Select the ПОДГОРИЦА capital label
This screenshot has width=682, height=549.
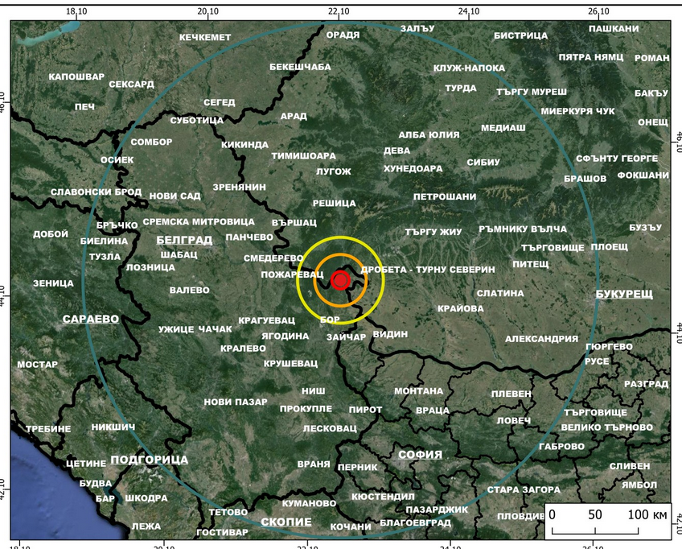(x=149, y=460)
